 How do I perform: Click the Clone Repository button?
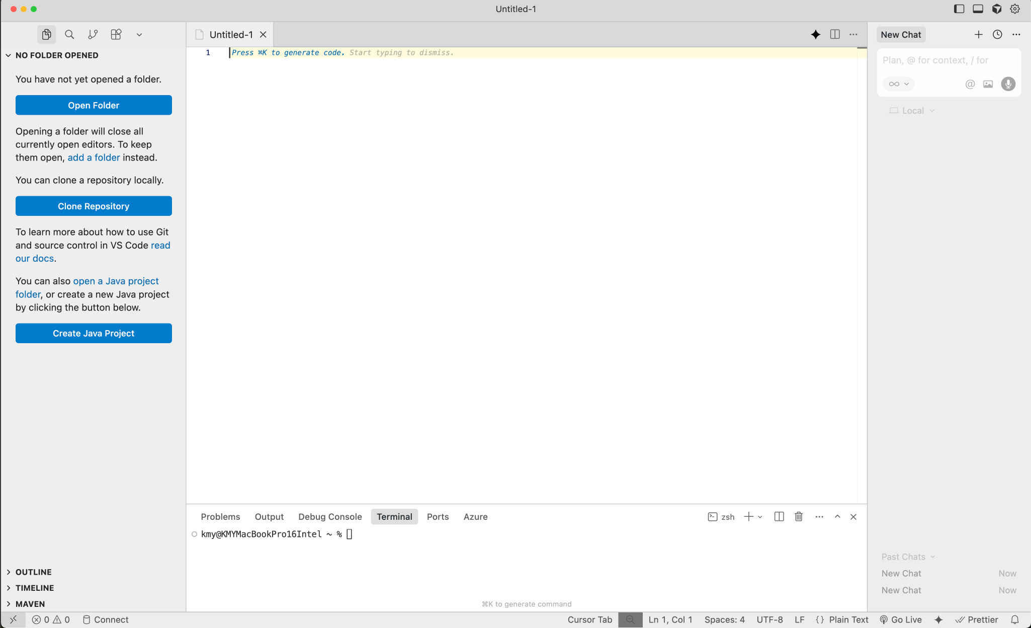tap(94, 206)
